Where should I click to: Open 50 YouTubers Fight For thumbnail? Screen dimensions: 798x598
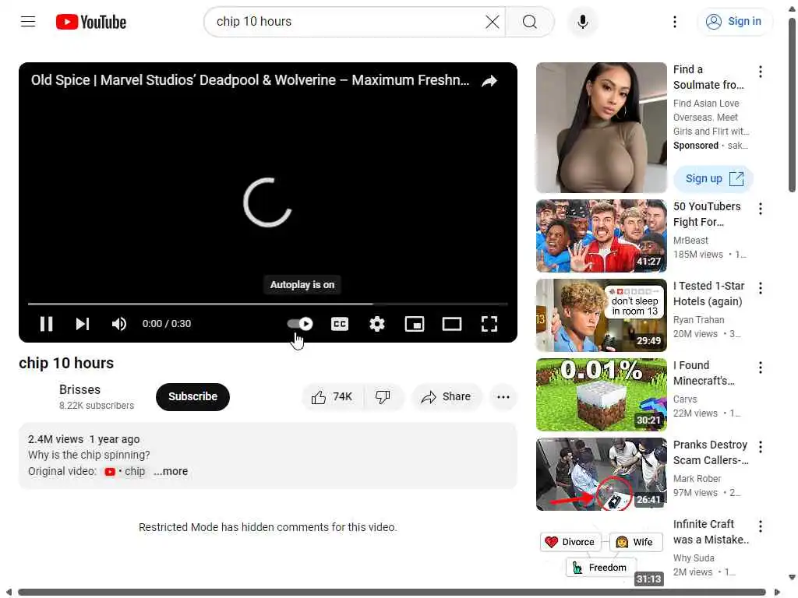point(601,236)
